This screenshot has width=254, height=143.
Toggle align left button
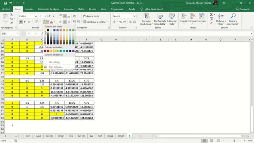60,22
